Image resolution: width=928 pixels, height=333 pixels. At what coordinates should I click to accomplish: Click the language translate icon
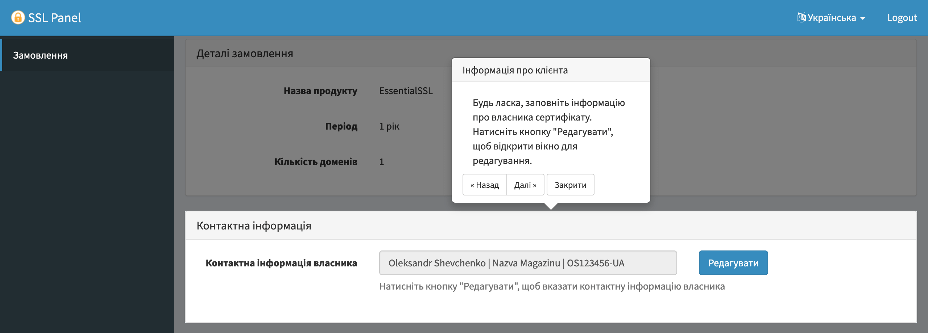801,17
